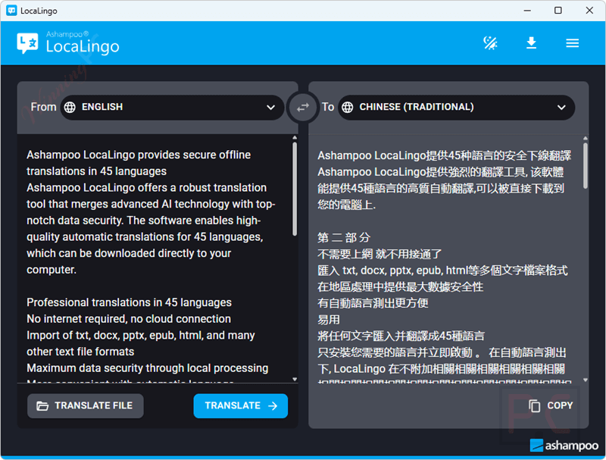Viewport: 606px width, 460px height.
Task: Click source text scrollbar thumb
Action: click(x=295, y=189)
